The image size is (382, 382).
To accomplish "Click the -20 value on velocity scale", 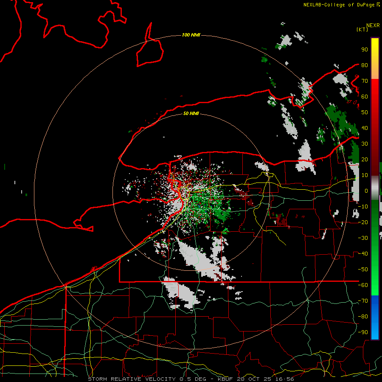I will 363,222.
